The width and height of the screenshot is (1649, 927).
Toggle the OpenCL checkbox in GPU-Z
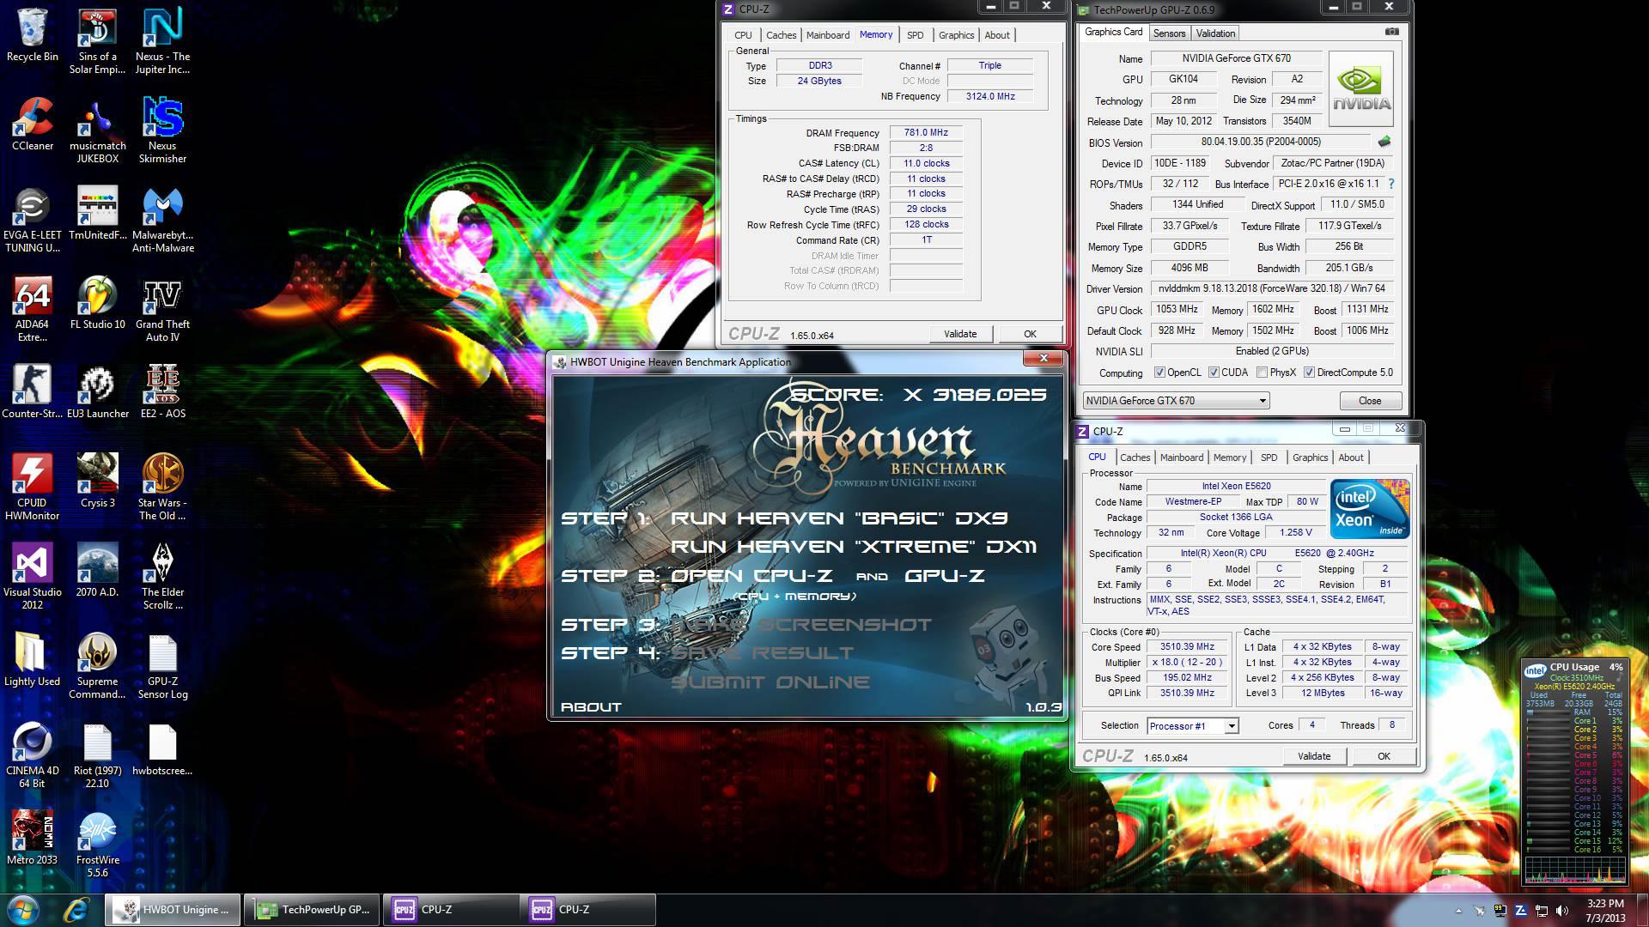pos(1159,373)
